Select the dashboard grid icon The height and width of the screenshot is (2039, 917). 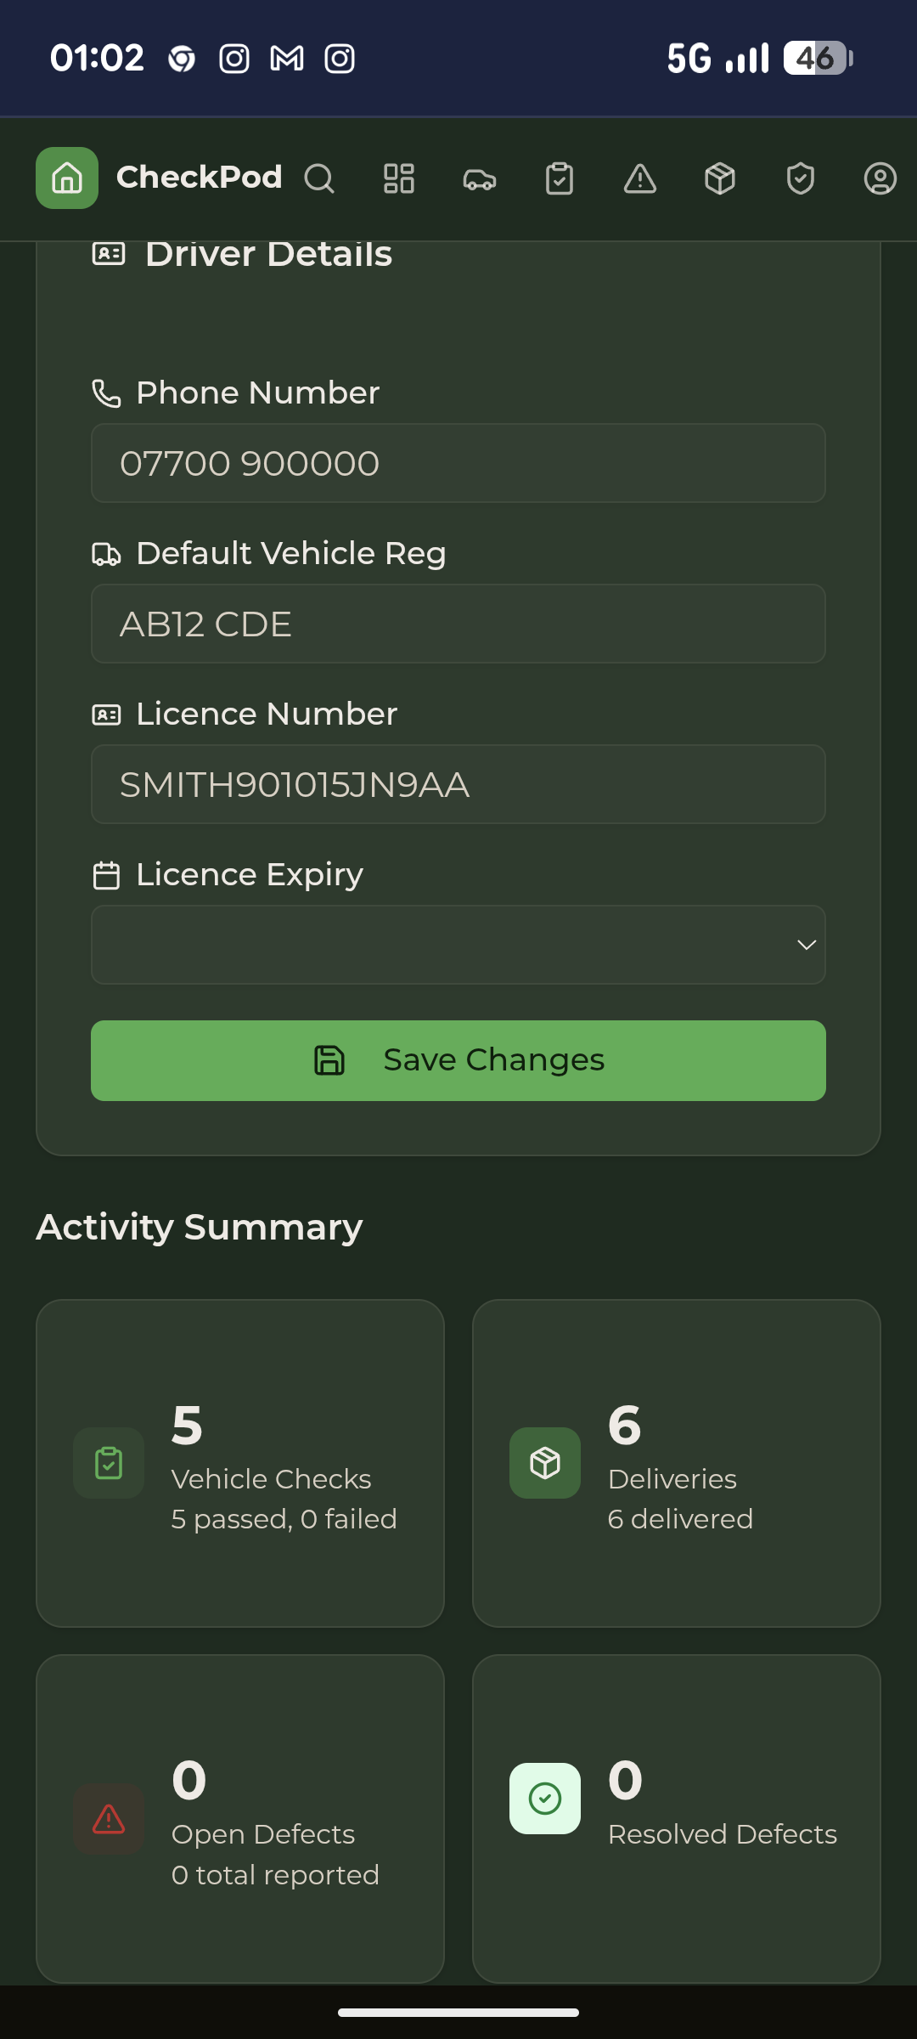399,178
